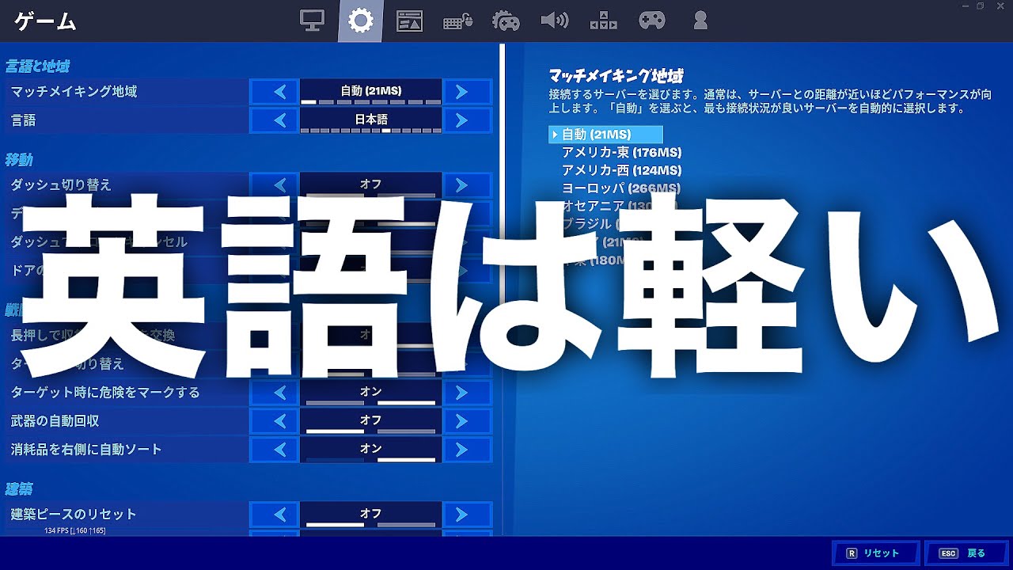Select the ダッシュ切り替え row label
Image resolution: width=1013 pixels, height=570 pixels.
click(61, 185)
